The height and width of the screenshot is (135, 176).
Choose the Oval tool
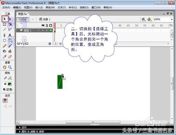[x=5, y=41]
